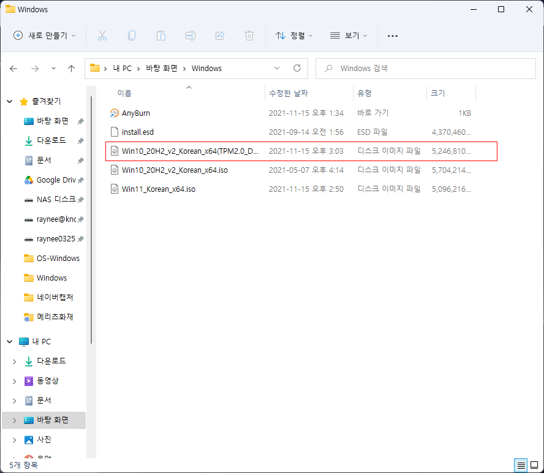Click the AnyBurn shortcut icon
The width and height of the screenshot is (544, 473).
114,113
